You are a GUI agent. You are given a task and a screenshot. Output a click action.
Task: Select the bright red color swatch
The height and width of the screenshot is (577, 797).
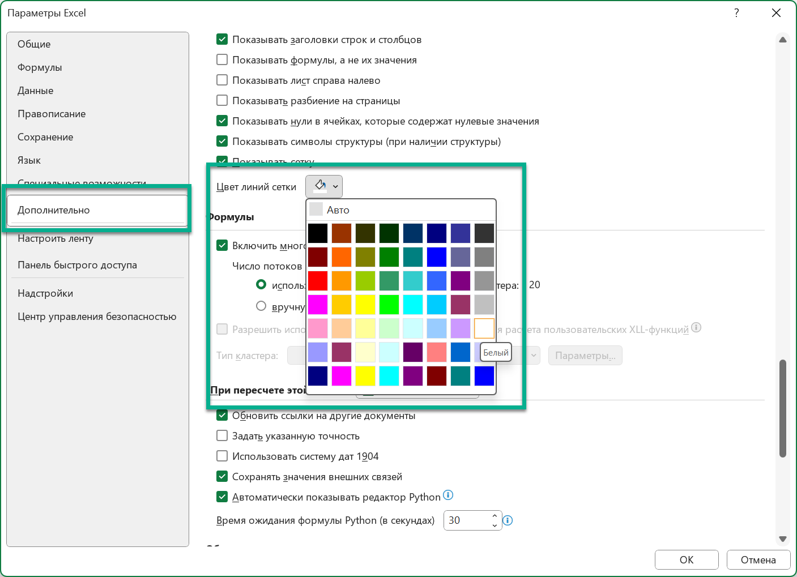tap(318, 281)
